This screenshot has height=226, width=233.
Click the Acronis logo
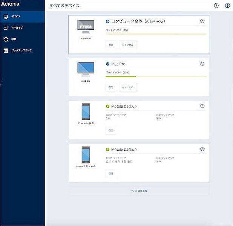pos(10,4)
